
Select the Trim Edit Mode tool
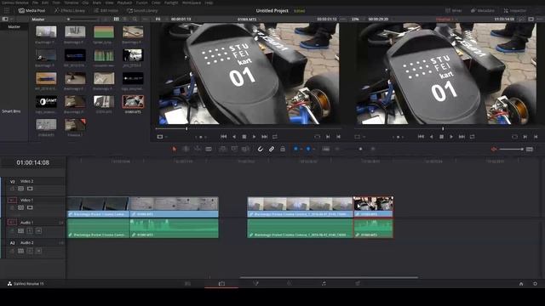[186, 150]
